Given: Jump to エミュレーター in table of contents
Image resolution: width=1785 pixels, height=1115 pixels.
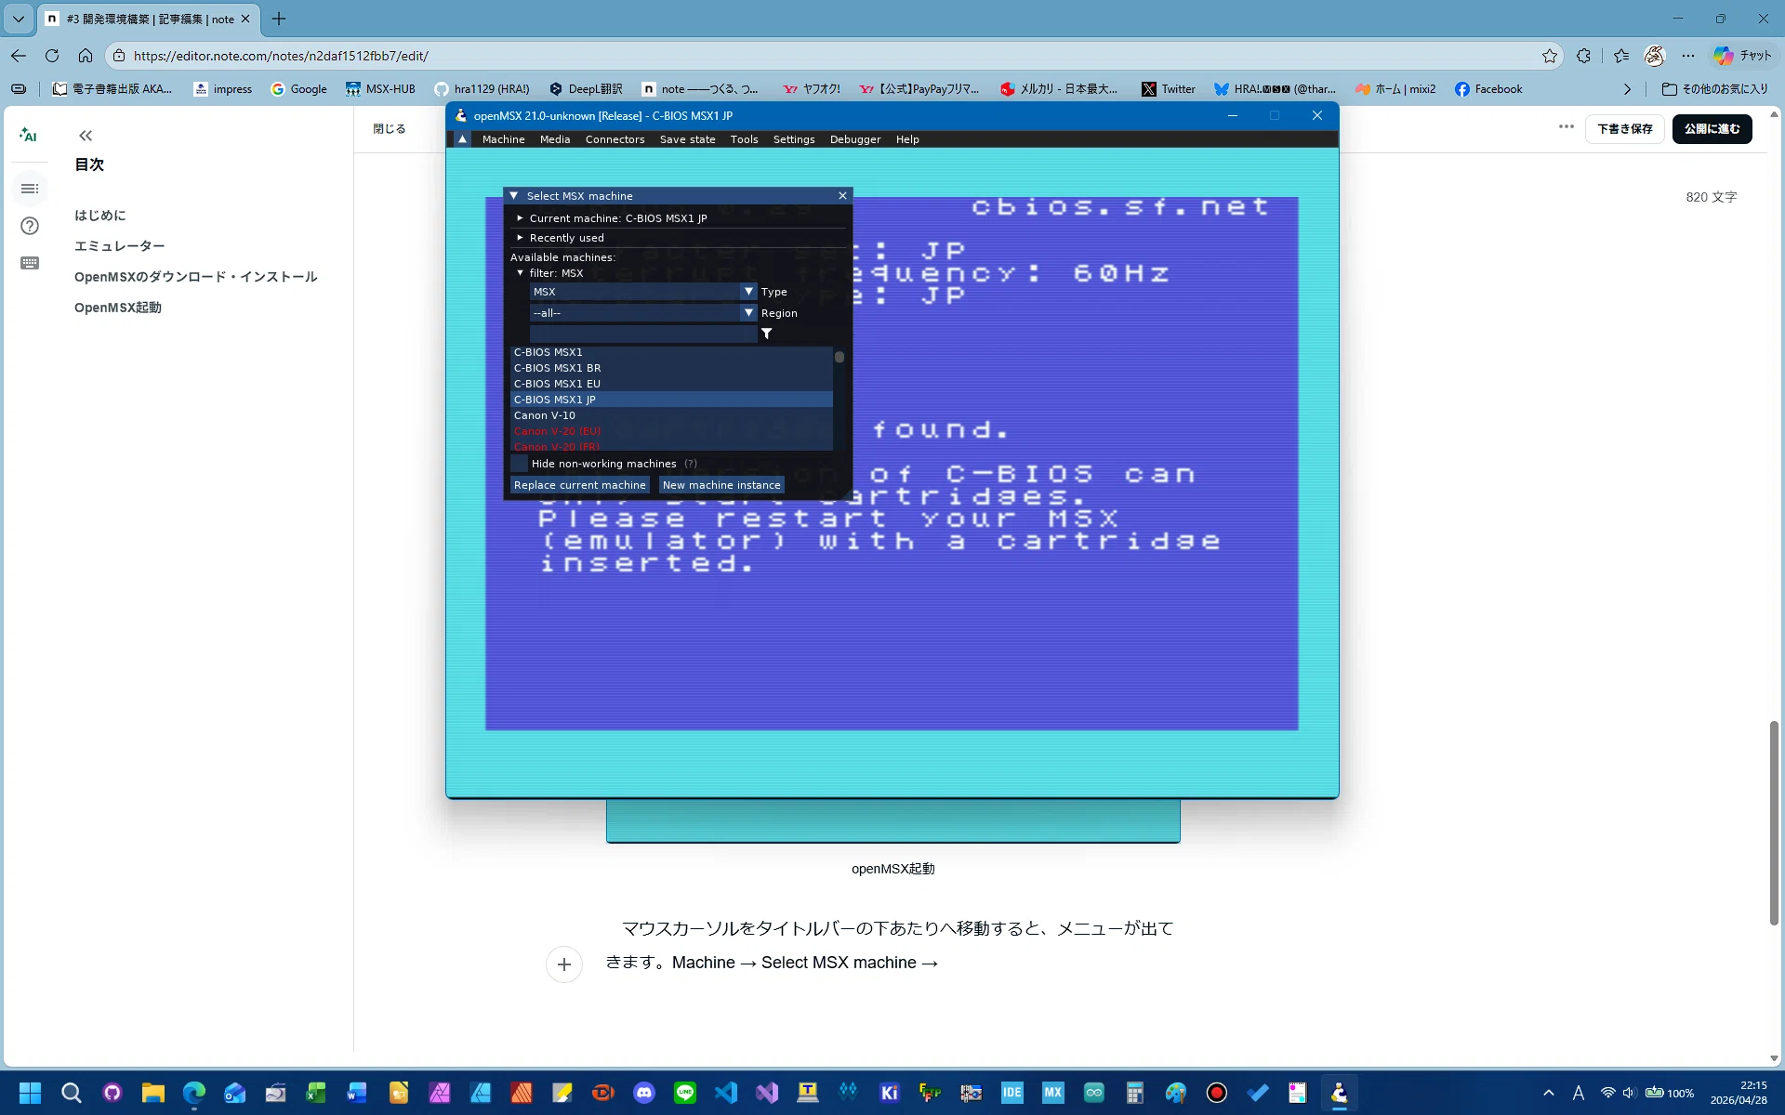Looking at the screenshot, I should pyautogui.click(x=120, y=246).
